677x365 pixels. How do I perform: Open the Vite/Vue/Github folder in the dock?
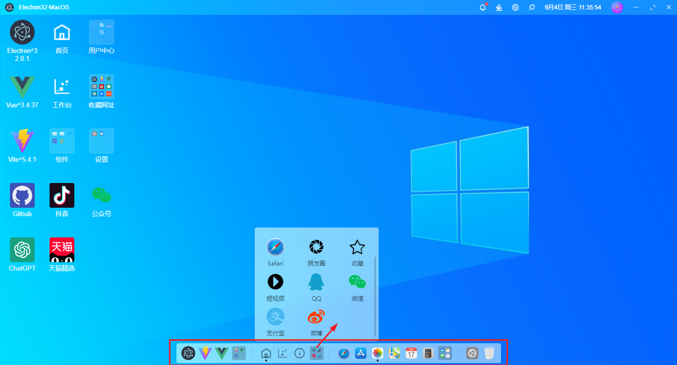(239, 353)
